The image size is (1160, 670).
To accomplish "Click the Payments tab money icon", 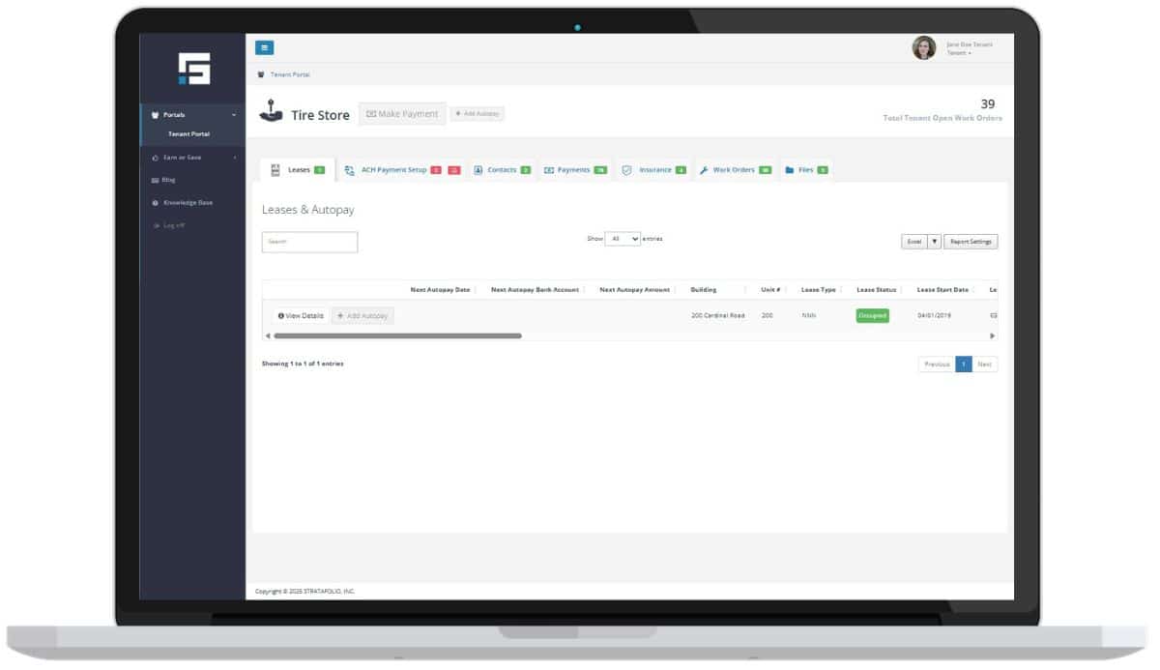I will (549, 170).
